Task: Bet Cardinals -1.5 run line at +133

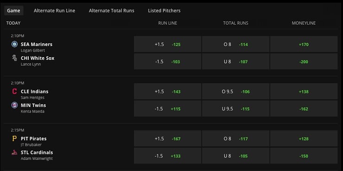Action: tap(168, 156)
